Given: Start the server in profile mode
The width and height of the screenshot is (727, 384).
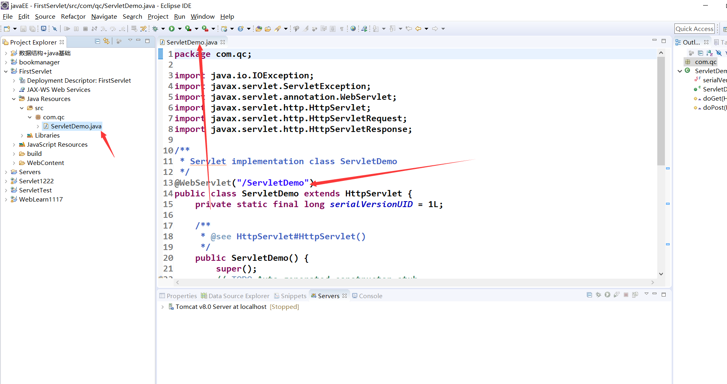Looking at the screenshot, I should click(x=617, y=295).
